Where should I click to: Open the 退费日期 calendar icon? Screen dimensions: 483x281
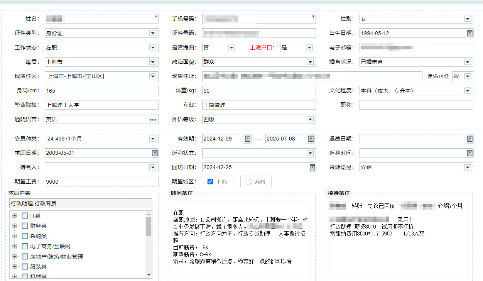click(469, 139)
